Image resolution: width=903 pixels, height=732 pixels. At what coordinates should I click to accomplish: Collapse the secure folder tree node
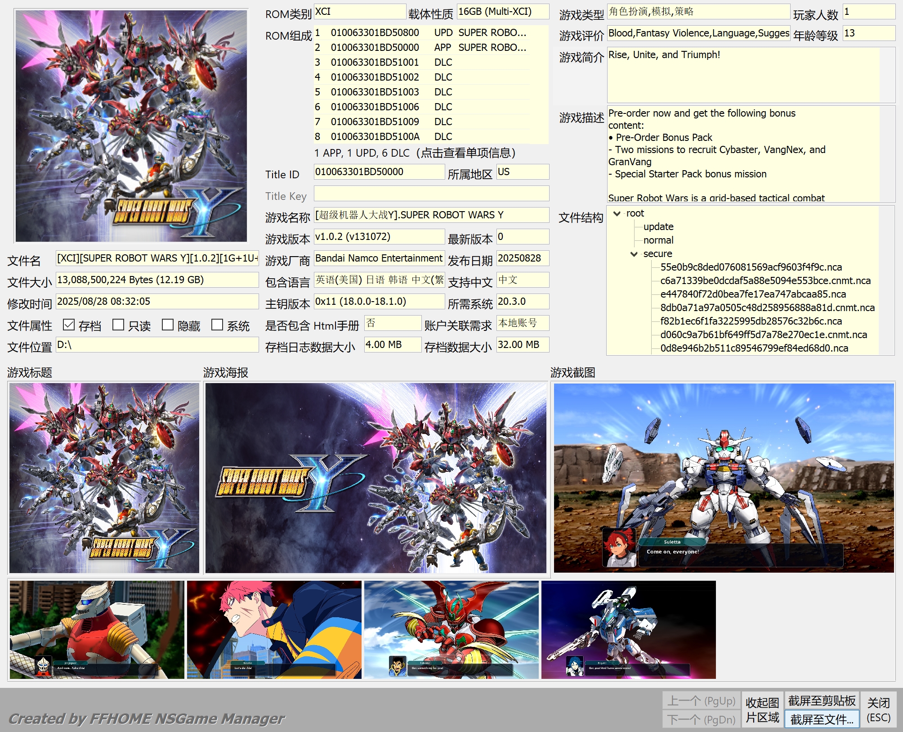[x=634, y=254]
